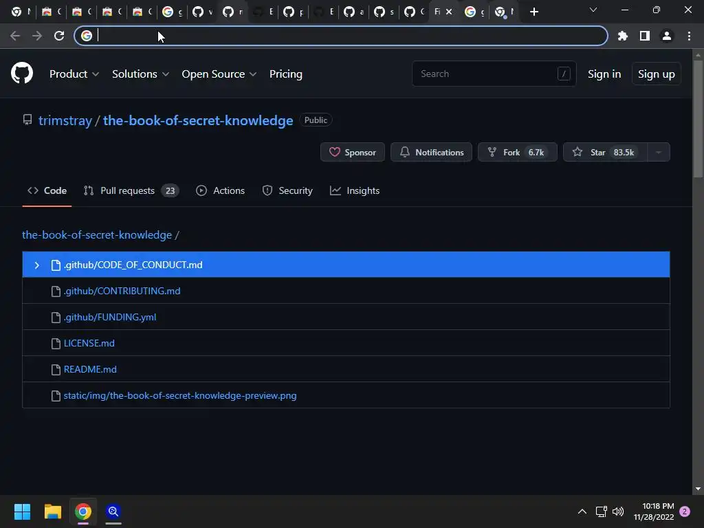Click the chevron on CODE_OF_CONDUCT.md row
The height and width of the screenshot is (528, 704).
click(x=37, y=265)
